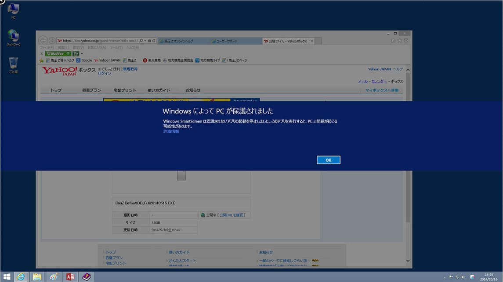Open the Yahoo! JAPAN bookmark in favorites bar
Image resolution: width=503 pixels, height=282 pixels.
coord(107,60)
